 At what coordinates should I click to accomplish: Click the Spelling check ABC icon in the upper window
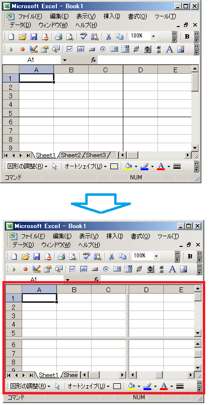[83, 37]
